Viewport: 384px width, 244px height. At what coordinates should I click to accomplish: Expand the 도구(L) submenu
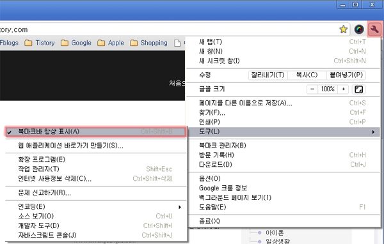click(284, 132)
